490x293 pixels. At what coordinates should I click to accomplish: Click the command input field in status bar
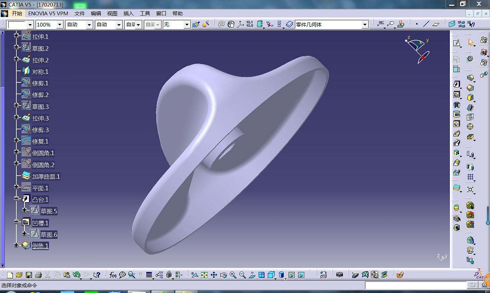pos(416,285)
